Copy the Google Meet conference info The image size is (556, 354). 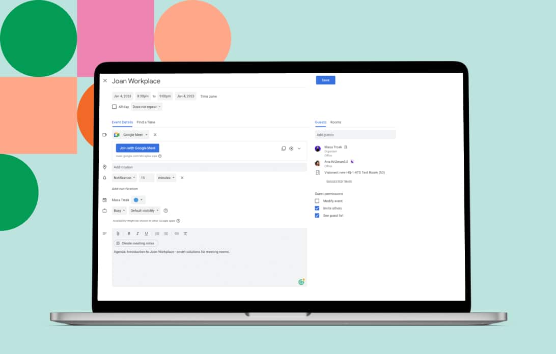[284, 149]
